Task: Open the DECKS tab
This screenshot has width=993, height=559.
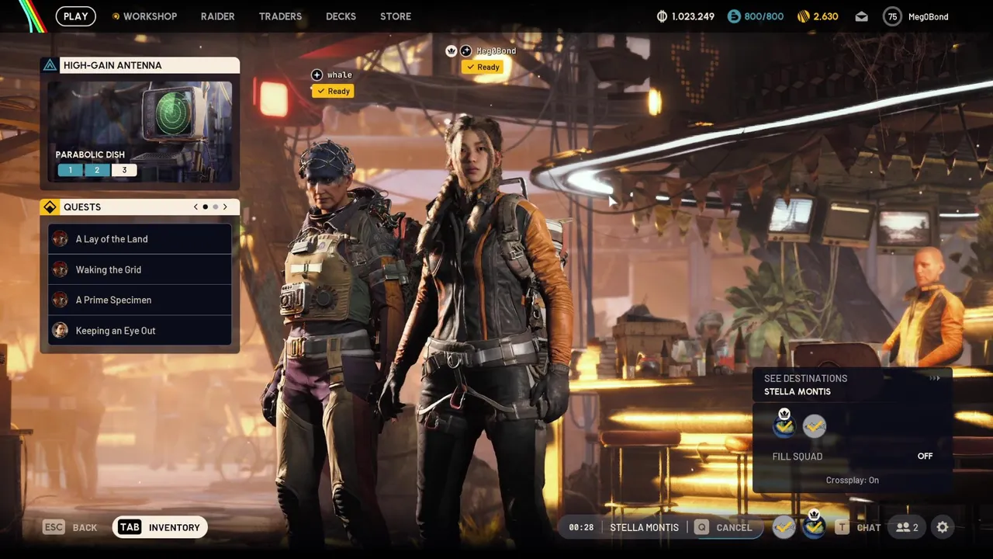Action: tap(341, 16)
